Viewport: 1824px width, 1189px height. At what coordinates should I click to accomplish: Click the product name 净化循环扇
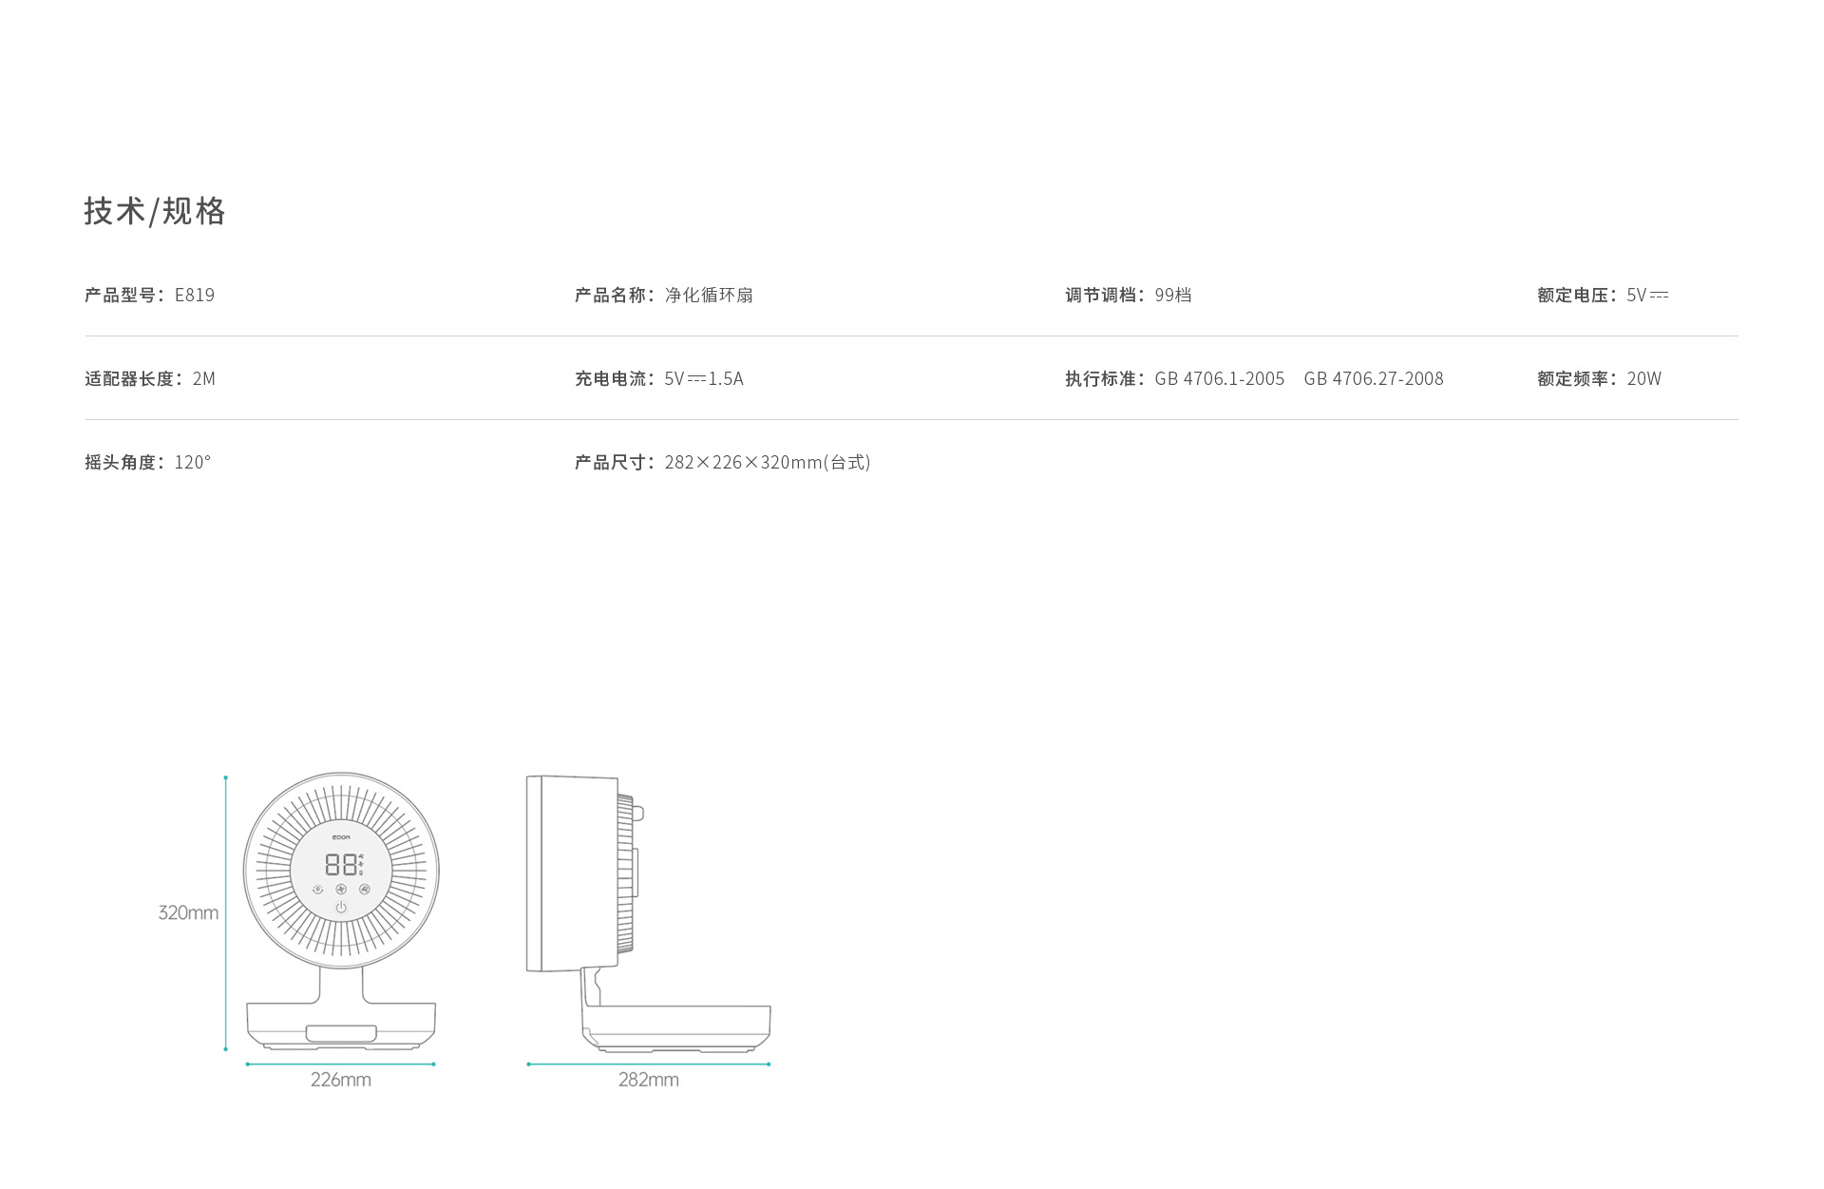point(709,296)
